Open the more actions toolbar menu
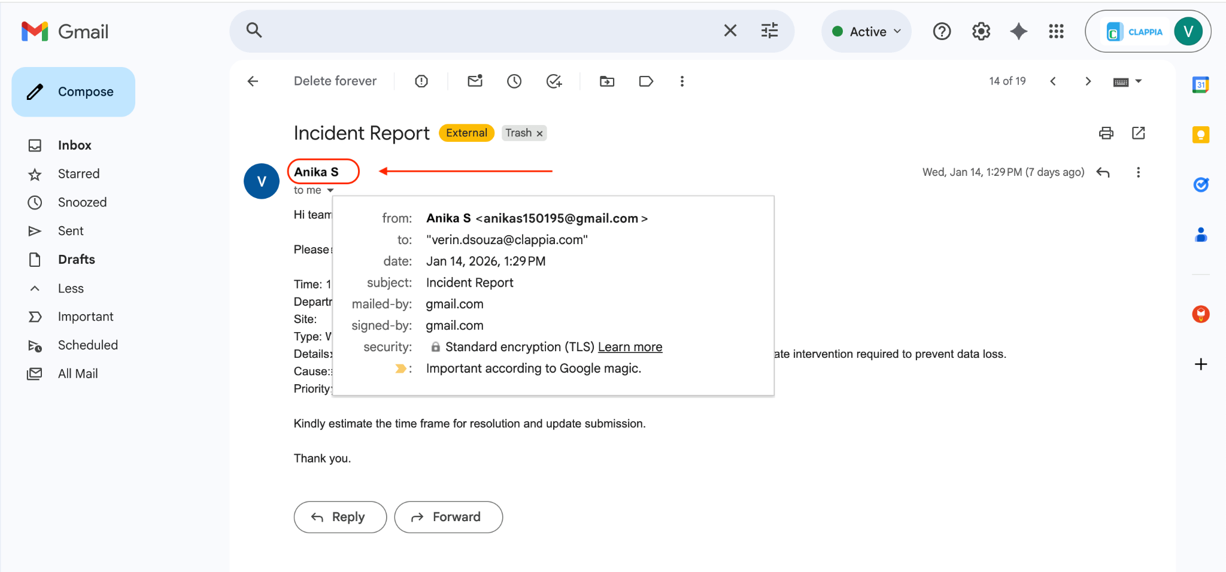This screenshot has height=572, width=1226. click(x=682, y=81)
